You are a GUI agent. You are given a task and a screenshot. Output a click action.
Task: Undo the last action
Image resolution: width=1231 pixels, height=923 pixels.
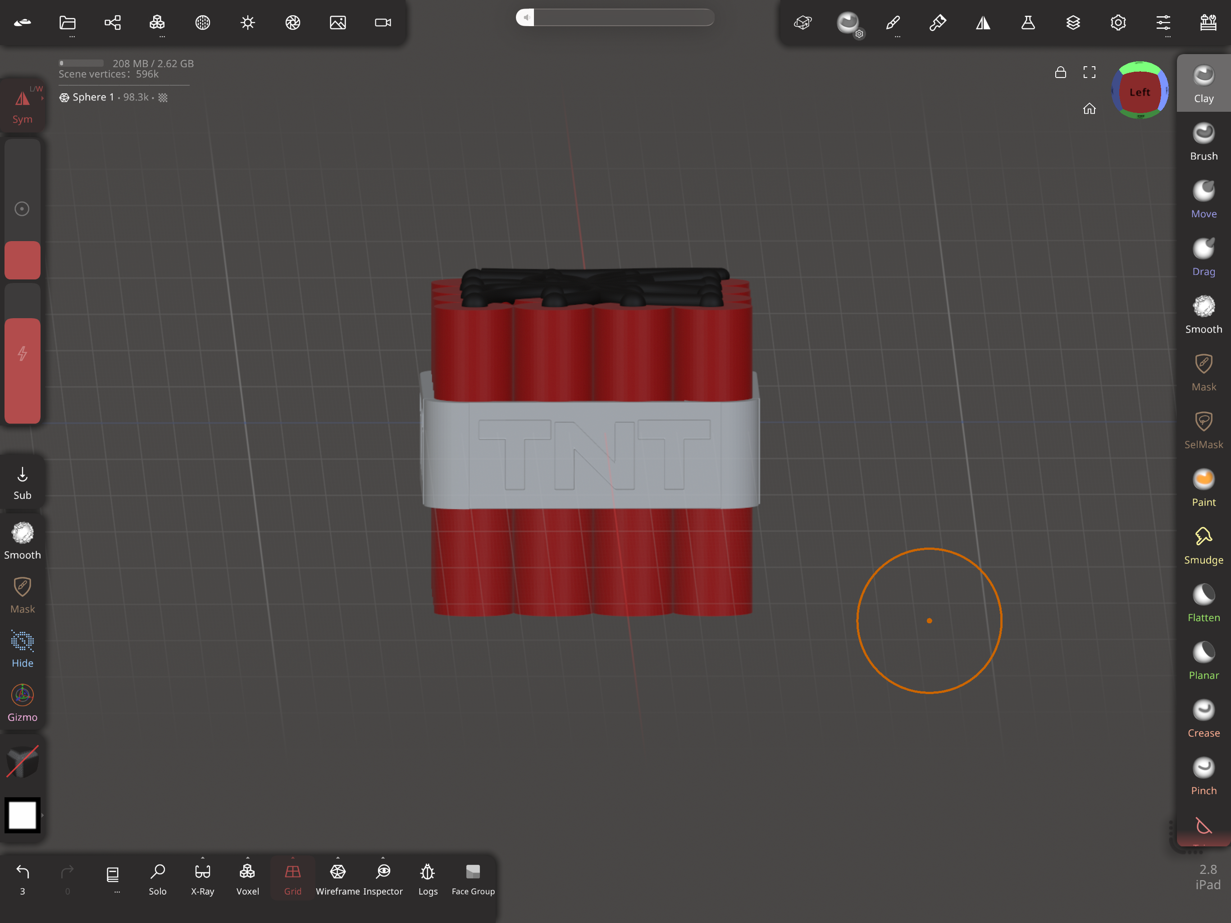click(22, 879)
